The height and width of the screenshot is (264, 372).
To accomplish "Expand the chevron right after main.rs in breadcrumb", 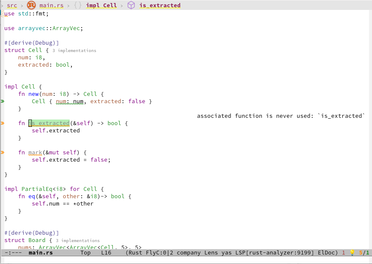I will pos(68,6).
